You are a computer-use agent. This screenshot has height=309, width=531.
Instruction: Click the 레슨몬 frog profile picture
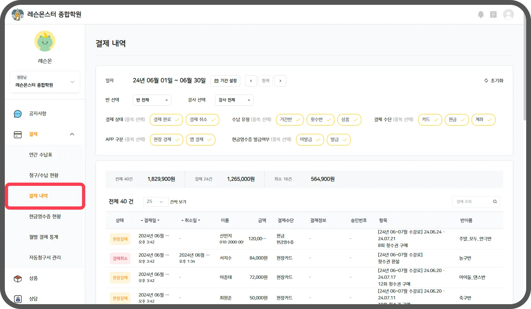point(45,41)
